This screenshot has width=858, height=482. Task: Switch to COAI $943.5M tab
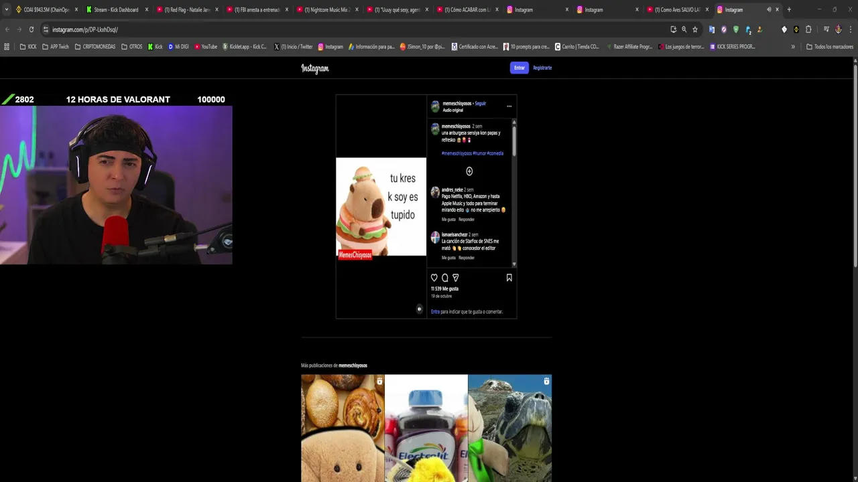pyautogui.click(x=46, y=9)
